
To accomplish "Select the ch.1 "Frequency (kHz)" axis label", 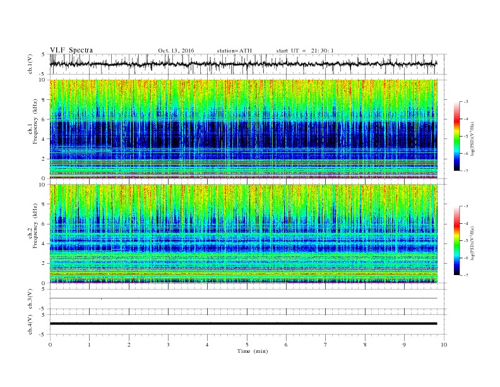I will coord(35,121).
